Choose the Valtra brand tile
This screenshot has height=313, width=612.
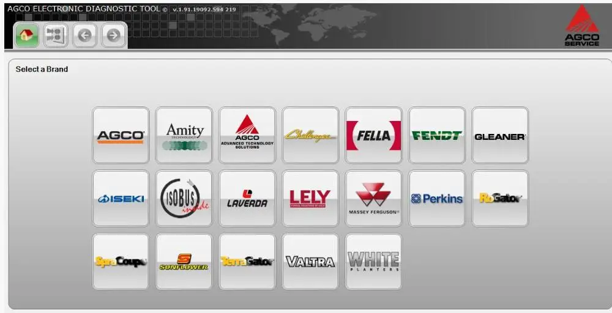click(311, 262)
